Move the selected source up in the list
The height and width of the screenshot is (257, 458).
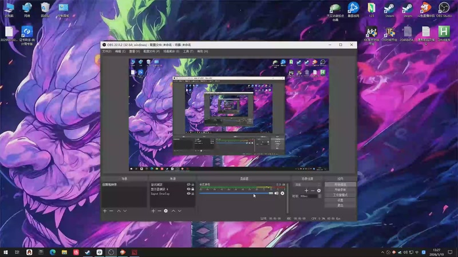coord(173,211)
